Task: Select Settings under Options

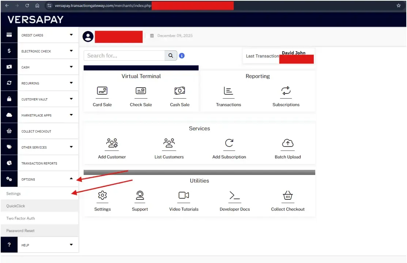Action: tap(14, 193)
